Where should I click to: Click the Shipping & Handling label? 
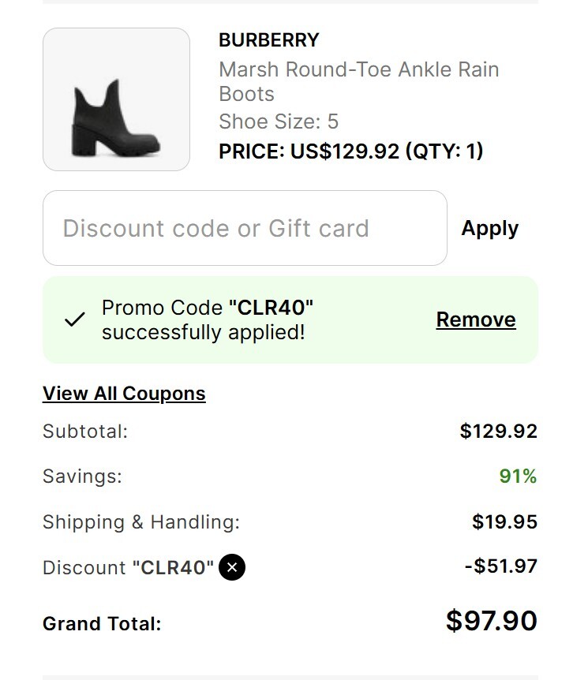pyautogui.click(x=141, y=522)
